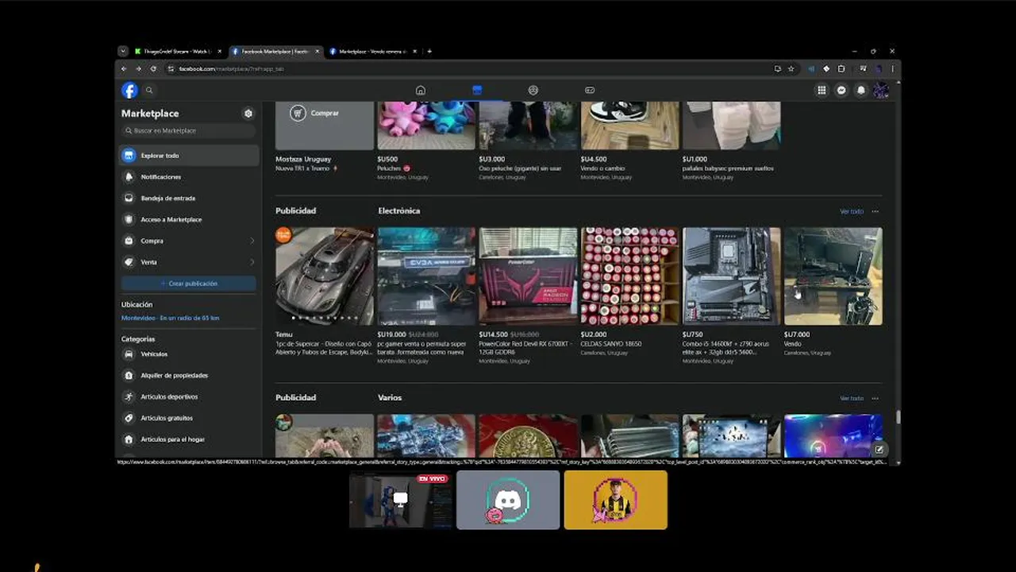Click the Mostaza Uruguay ad title
The image size is (1016, 572).
pos(303,159)
